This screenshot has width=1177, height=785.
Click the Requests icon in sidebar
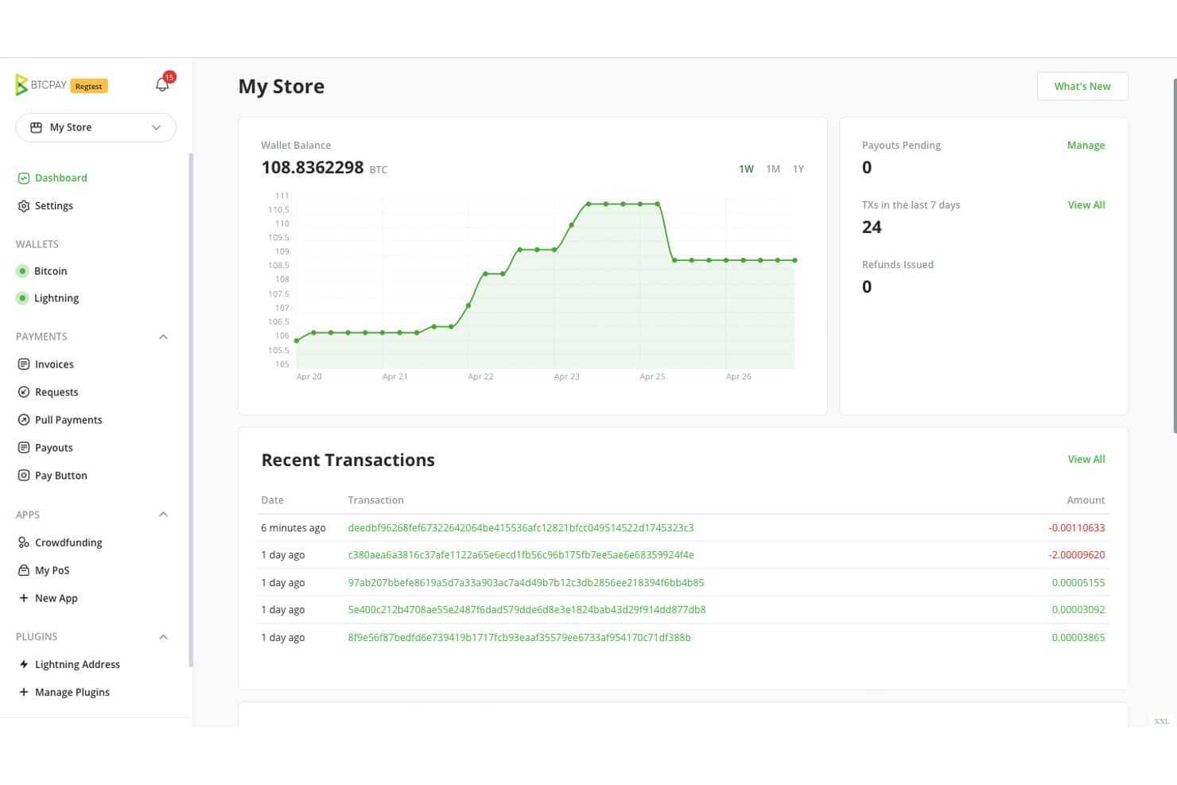point(24,392)
